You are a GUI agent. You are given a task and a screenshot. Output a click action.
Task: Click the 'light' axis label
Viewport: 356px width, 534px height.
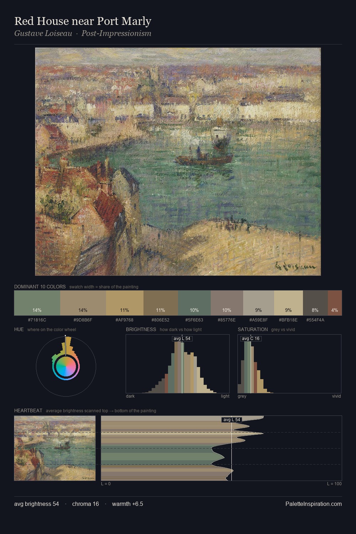coord(225,396)
